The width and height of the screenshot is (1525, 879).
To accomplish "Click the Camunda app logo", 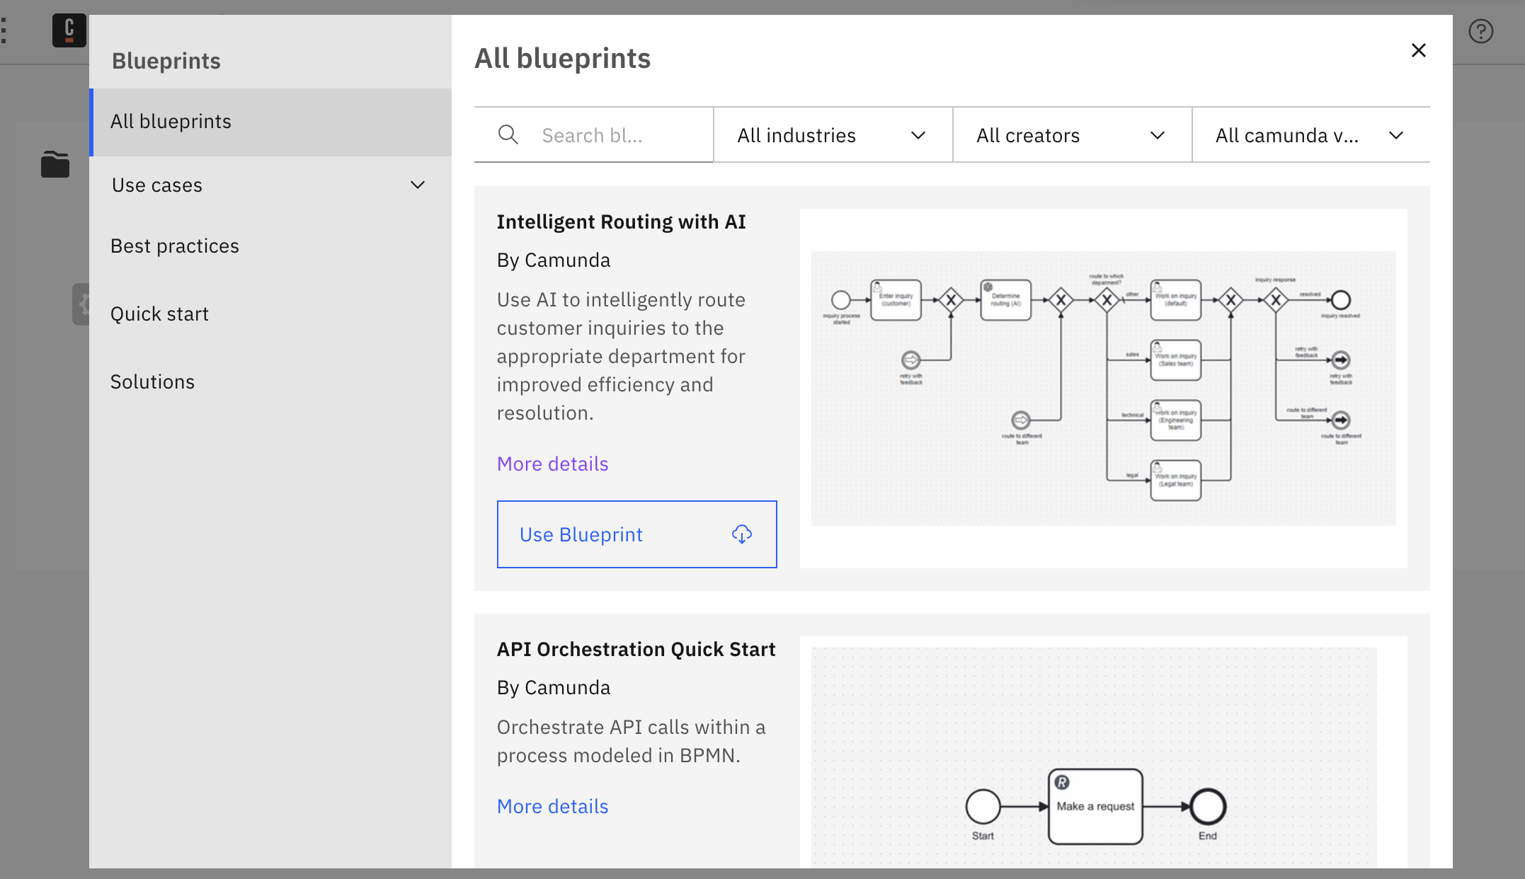I will click(69, 30).
